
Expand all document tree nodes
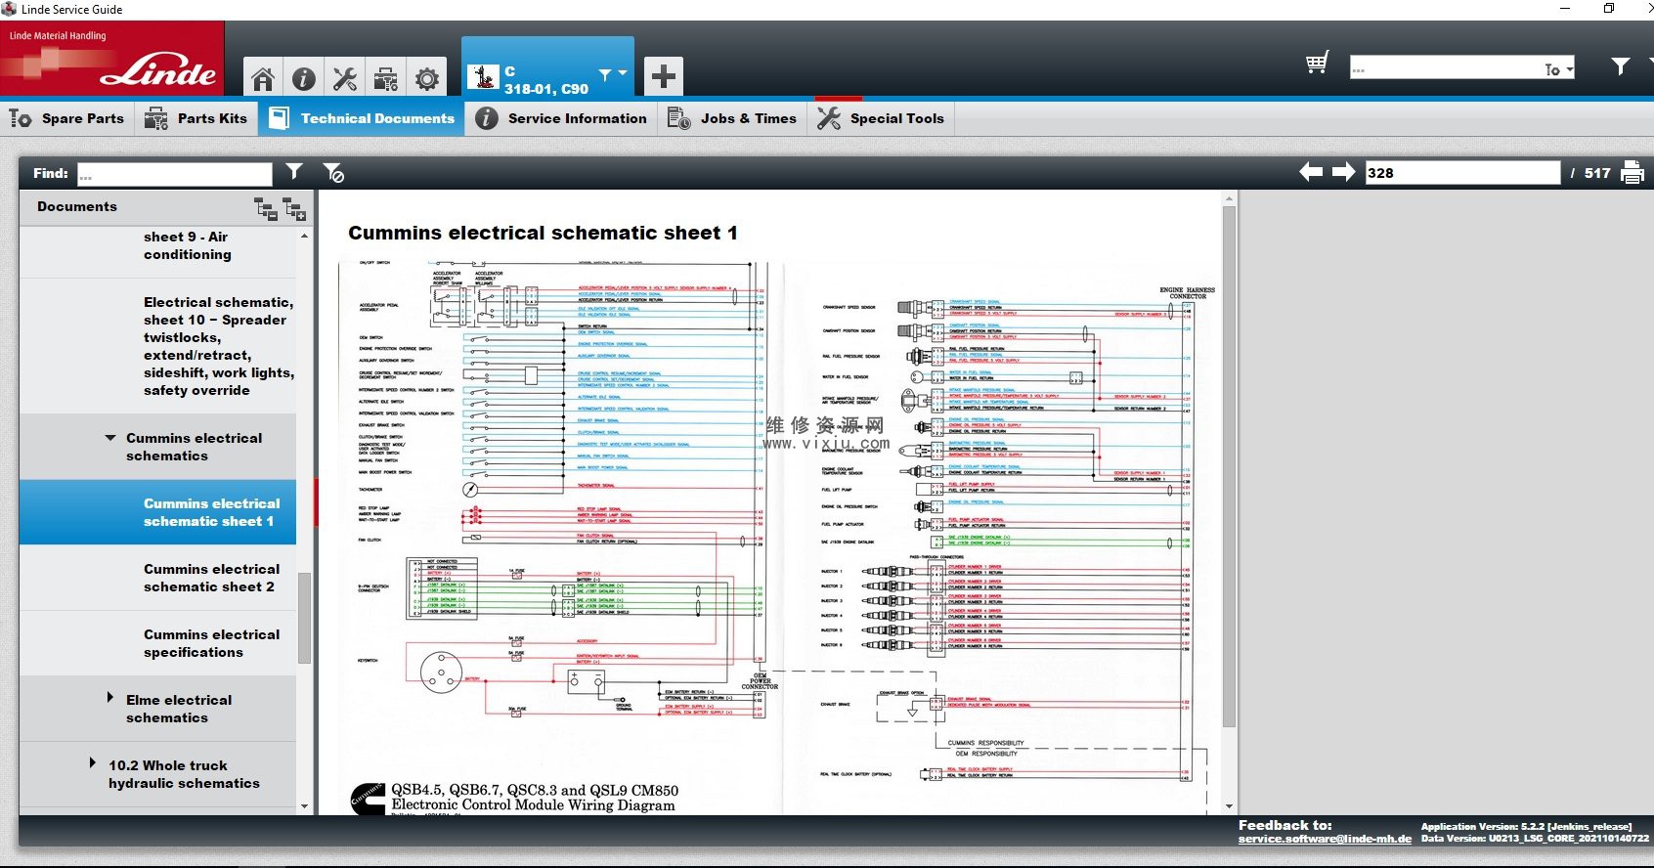click(x=294, y=208)
